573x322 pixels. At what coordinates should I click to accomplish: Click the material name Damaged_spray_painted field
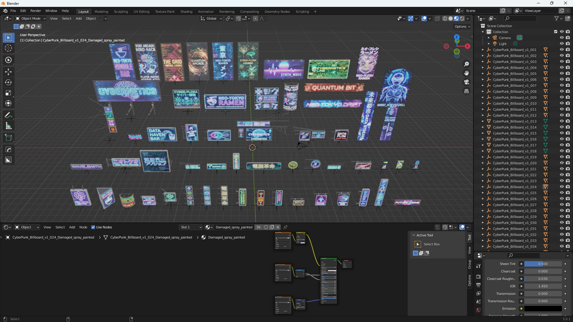(234, 227)
